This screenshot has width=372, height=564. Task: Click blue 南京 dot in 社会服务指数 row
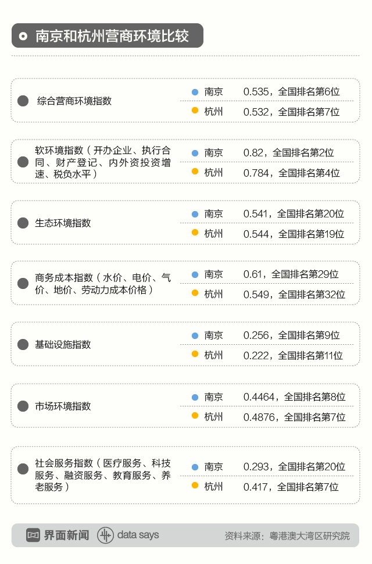click(x=195, y=467)
